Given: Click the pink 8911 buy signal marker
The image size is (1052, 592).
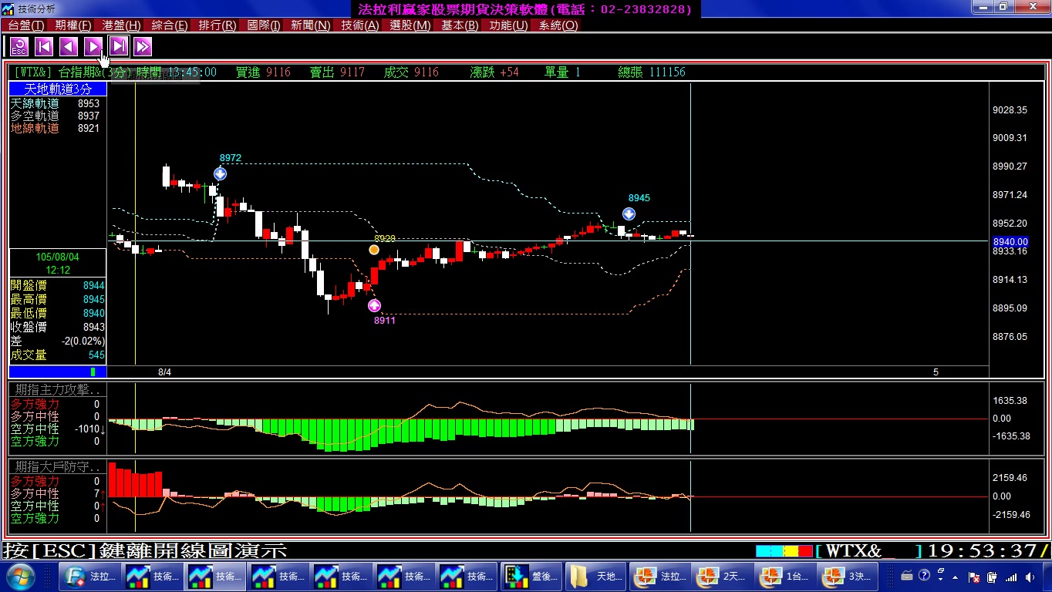Looking at the screenshot, I should coord(374,305).
